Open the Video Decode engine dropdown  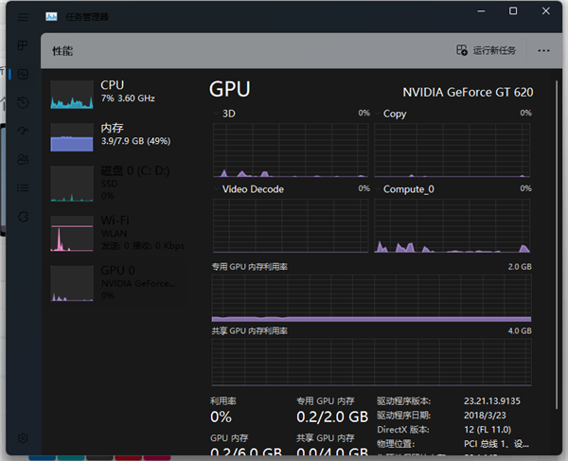(253, 189)
